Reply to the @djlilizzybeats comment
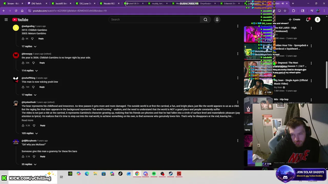 click(x=43, y=156)
